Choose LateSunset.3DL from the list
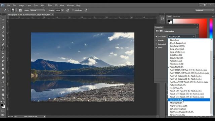Image resolution: width=215 pixels, height=121 pixels. tap(189, 100)
